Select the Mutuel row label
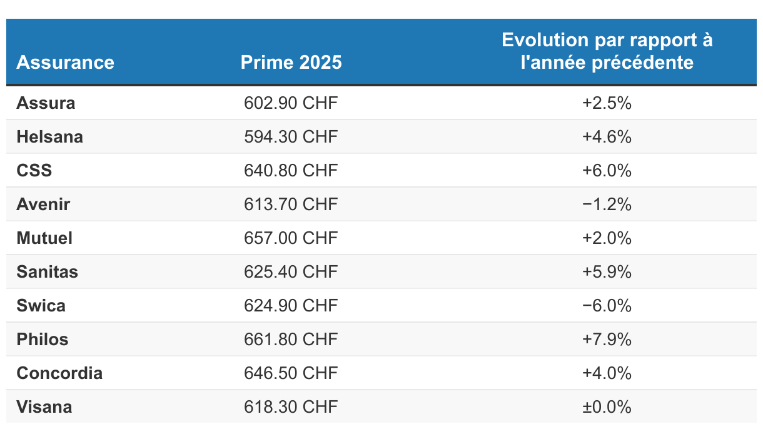 click(x=44, y=238)
